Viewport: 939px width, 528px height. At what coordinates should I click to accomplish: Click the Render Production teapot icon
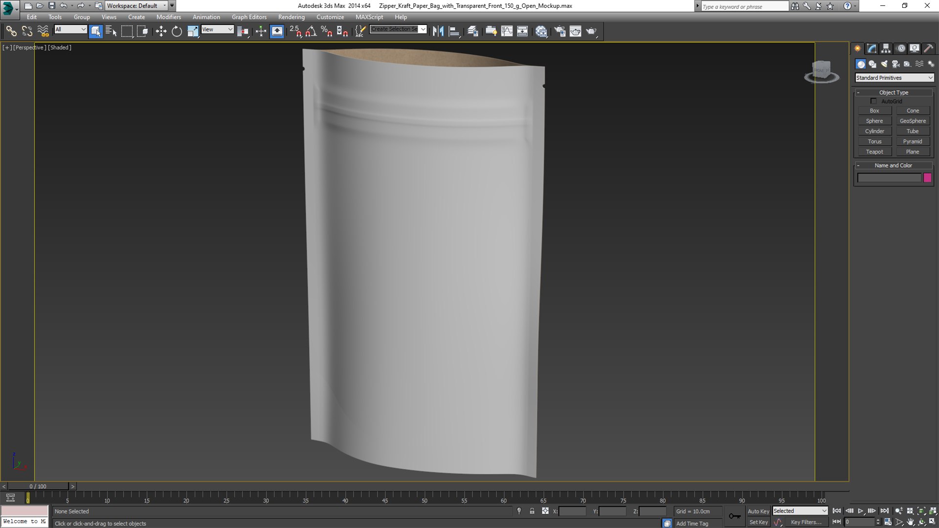point(591,31)
